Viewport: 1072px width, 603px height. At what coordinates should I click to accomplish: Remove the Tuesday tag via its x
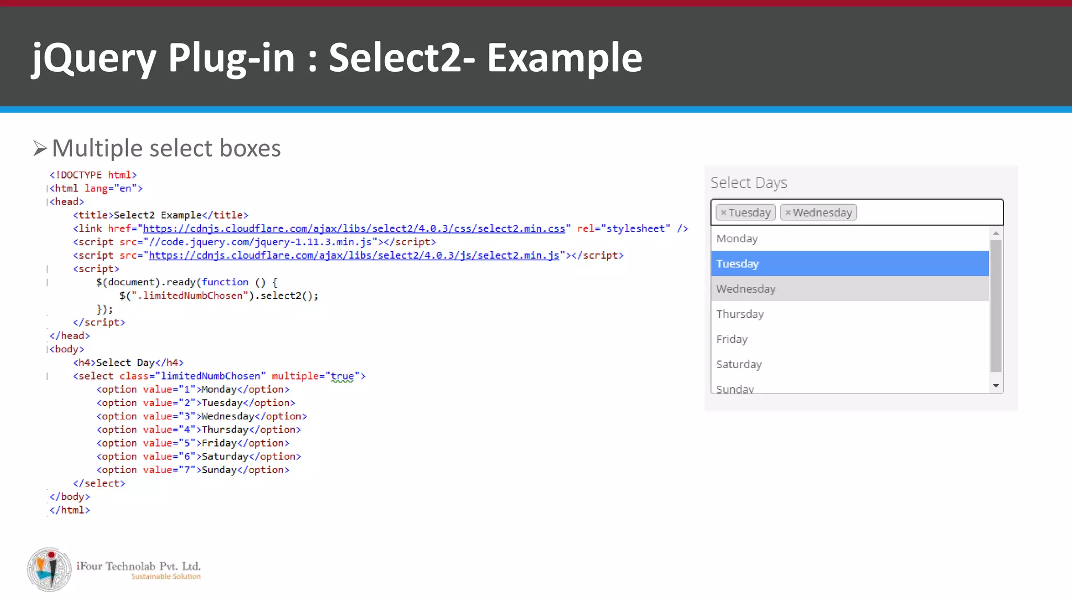point(724,213)
